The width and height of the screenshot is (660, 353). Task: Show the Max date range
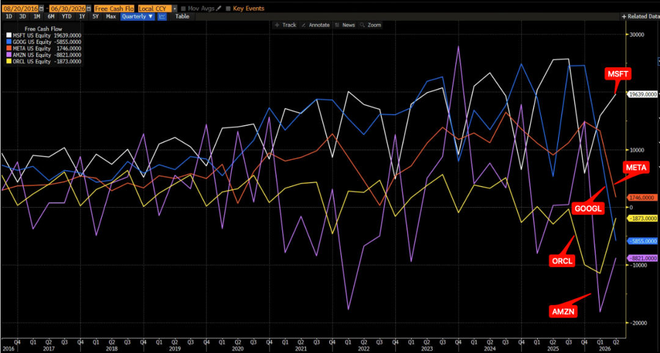111,16
